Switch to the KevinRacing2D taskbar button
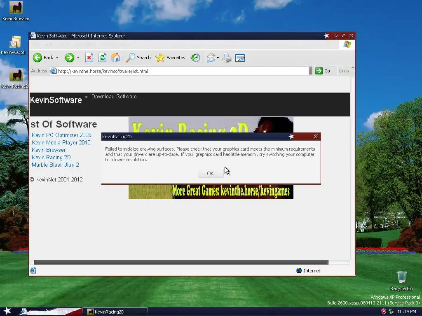The image size is (422, 316). pos(116,312)
